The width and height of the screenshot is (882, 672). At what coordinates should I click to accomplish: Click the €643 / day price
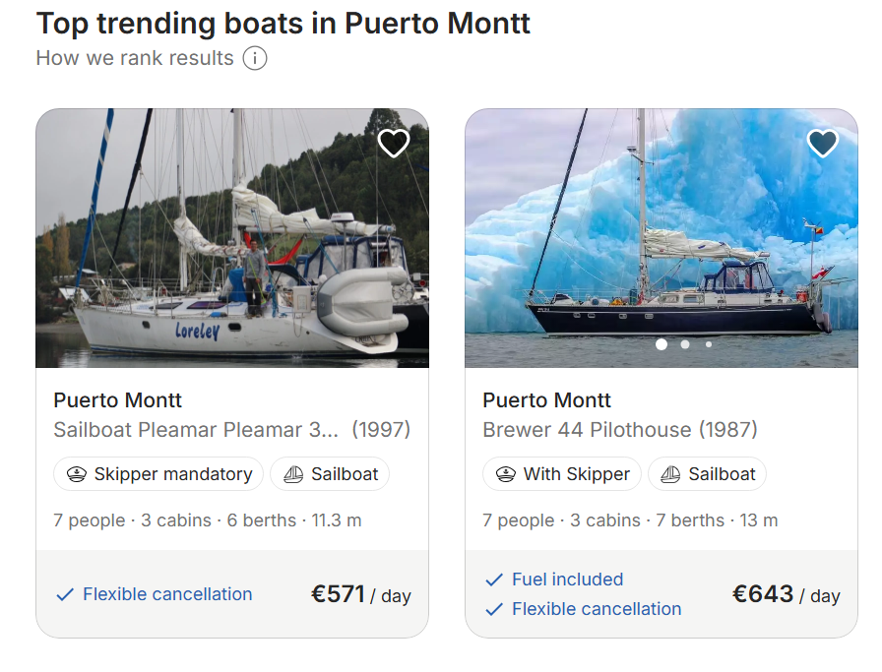786,594
